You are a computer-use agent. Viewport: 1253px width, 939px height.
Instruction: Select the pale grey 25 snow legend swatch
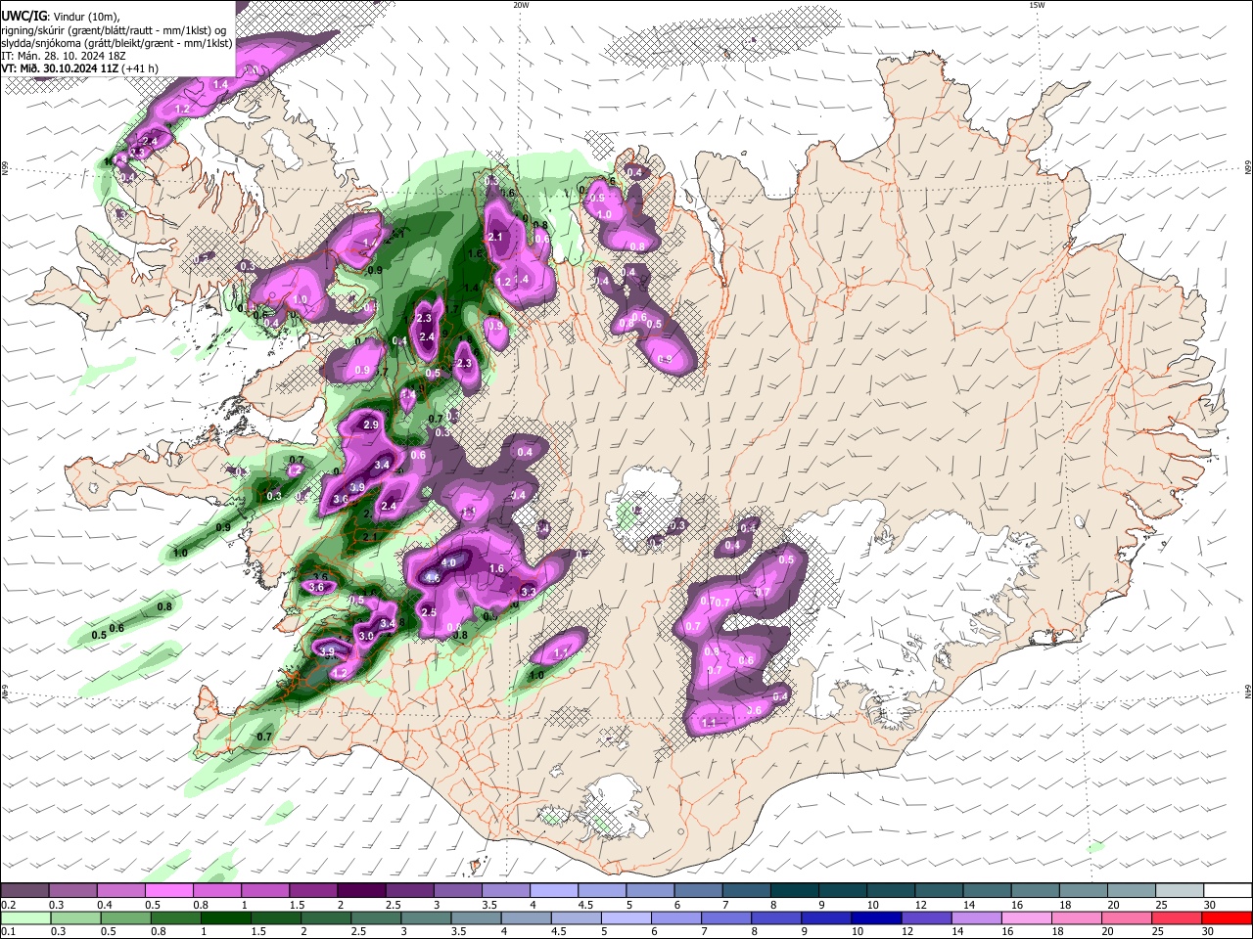pos(1179,891)
